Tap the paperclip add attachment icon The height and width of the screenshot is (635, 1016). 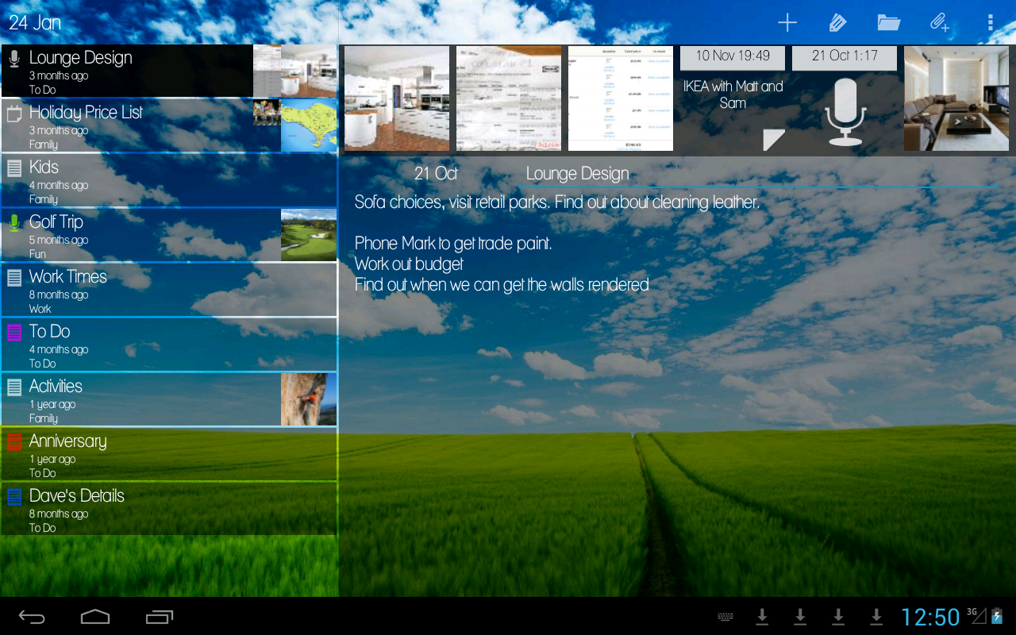(x=939, y=22)
